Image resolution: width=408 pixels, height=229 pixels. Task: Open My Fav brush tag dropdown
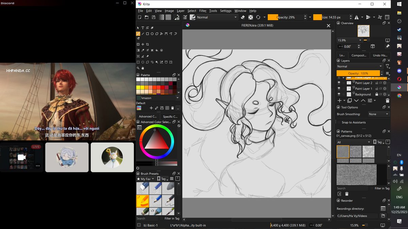click(x=146, y=179)
